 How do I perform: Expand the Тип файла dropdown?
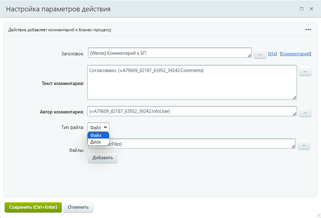pyautogui.click(x=98, y=127)
